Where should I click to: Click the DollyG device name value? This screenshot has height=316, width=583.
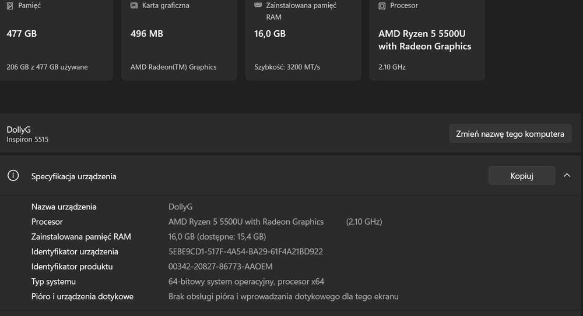pyautogui.click(x=180, y=207)
